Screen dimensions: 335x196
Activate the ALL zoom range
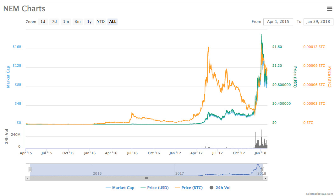click(x=113, y=22)
